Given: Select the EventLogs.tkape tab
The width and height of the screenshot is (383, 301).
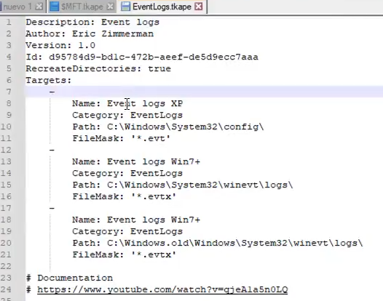Looking at the screenshot, I should coord(162,7).
